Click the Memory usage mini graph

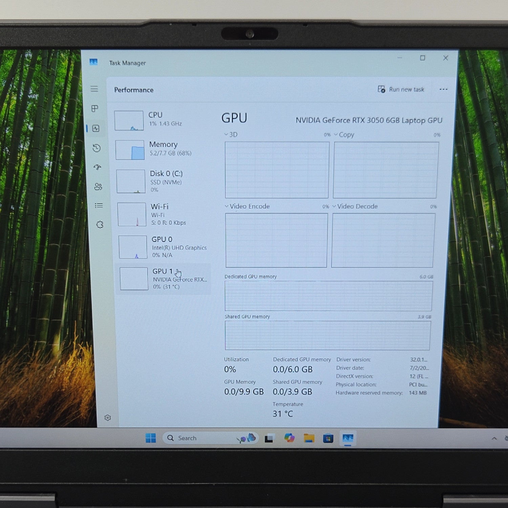click(x=130, y=150)
